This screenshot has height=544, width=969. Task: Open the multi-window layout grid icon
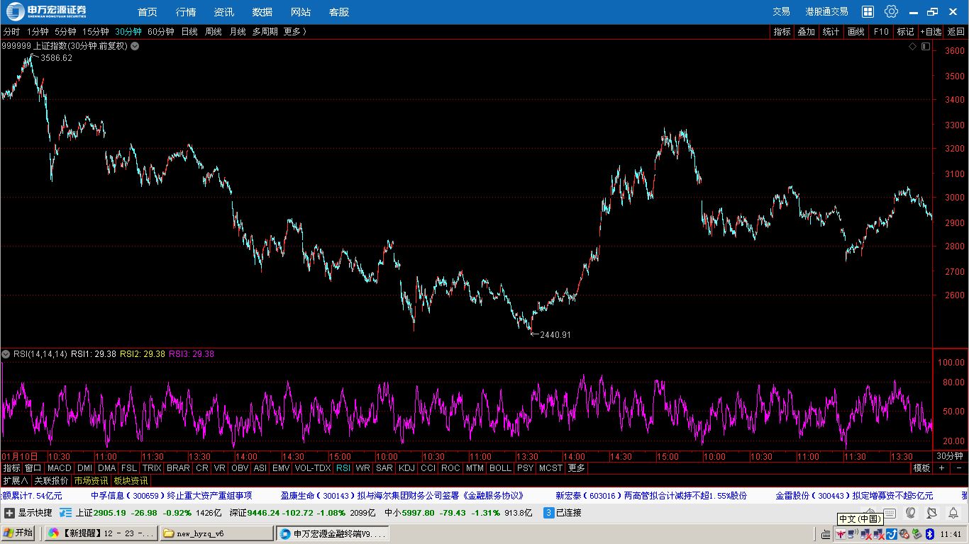tap(868, 11)
